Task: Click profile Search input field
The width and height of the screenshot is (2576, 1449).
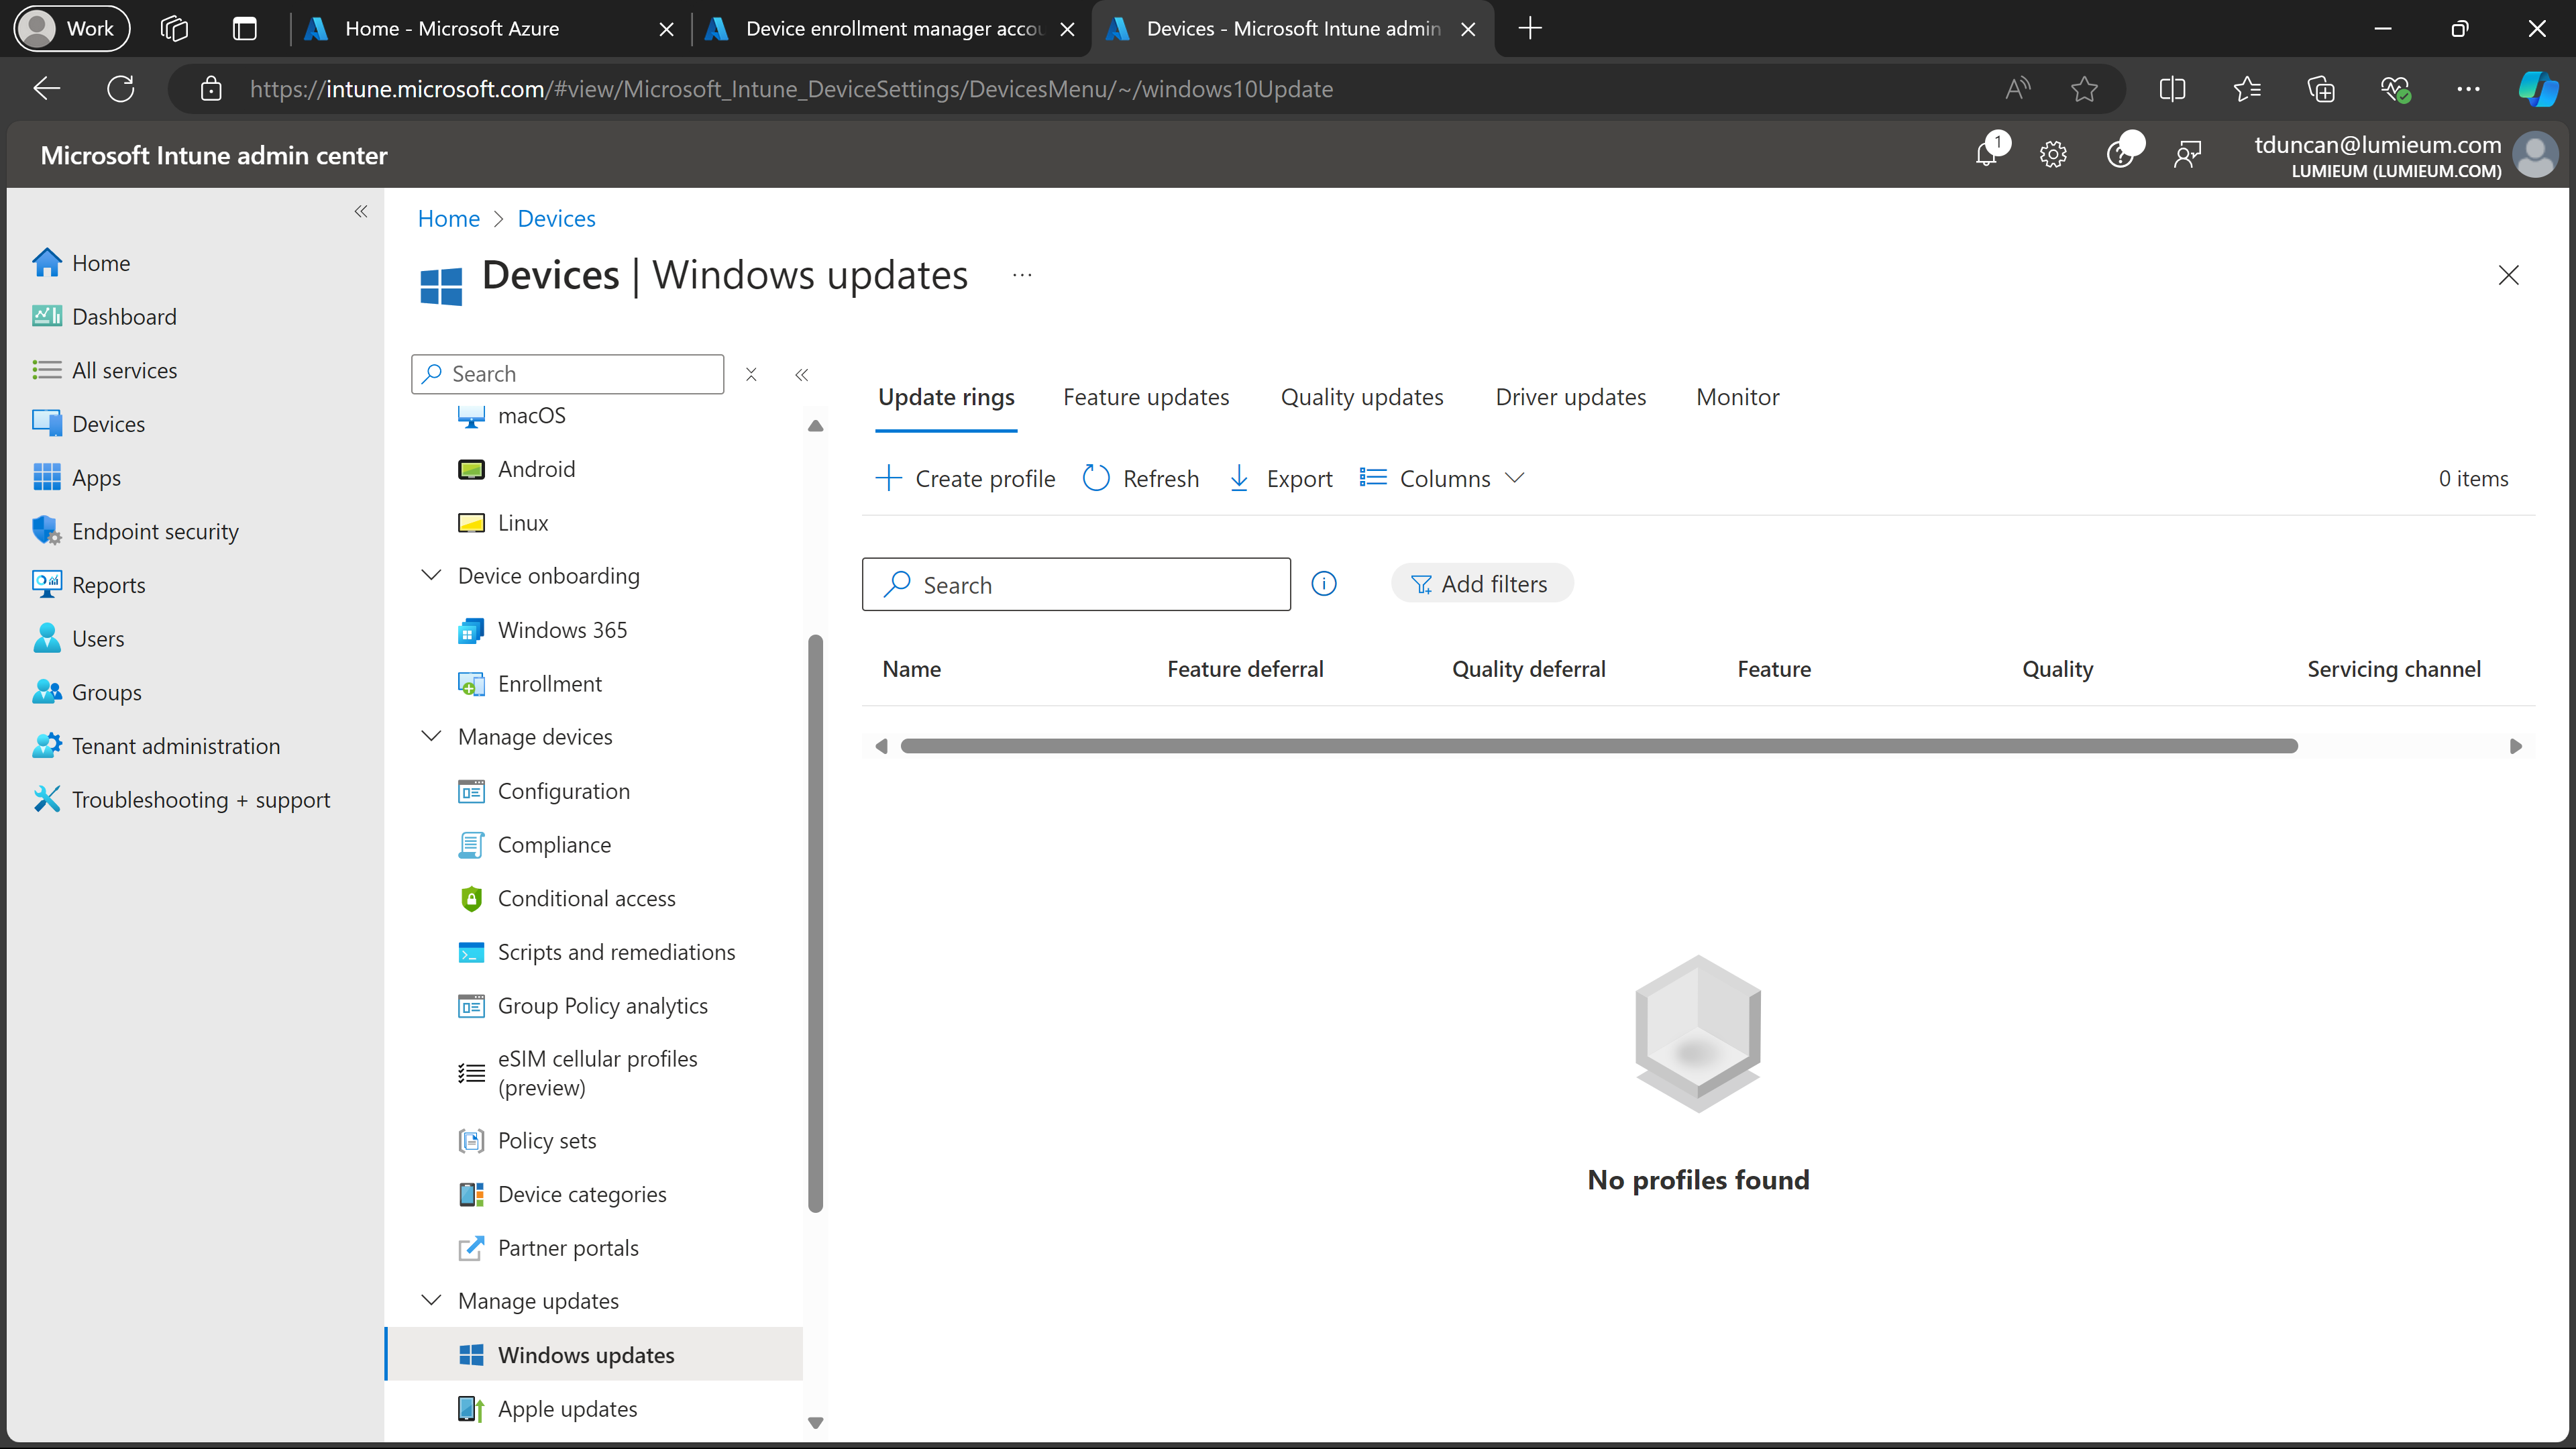Action: pos(1076,584)
